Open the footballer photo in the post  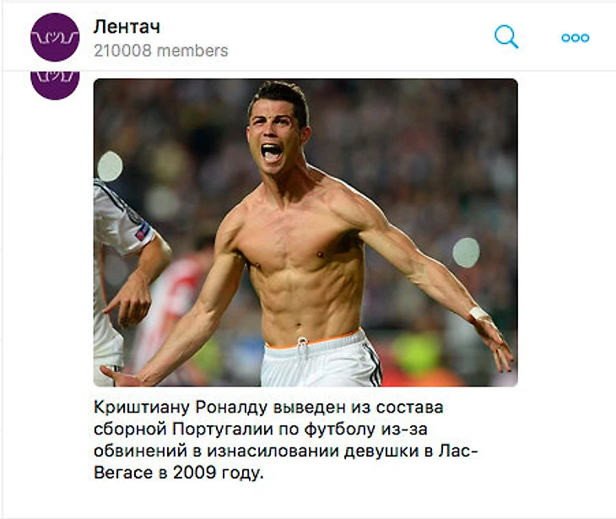coord(305,233)
